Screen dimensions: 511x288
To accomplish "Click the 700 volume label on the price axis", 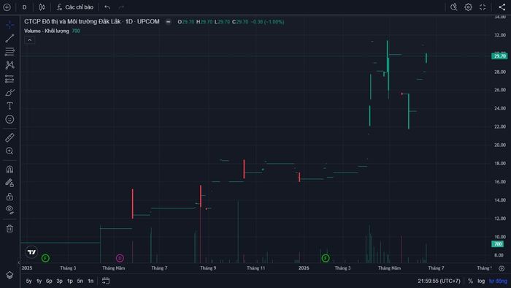I will 498,244.
